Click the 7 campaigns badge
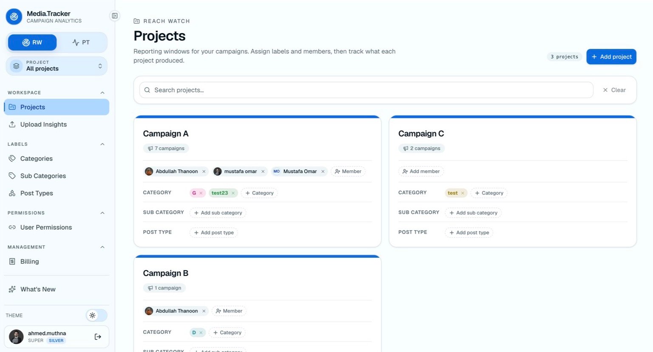The height and width of the screenshot is (352, 653). click(x=166, y=149)
